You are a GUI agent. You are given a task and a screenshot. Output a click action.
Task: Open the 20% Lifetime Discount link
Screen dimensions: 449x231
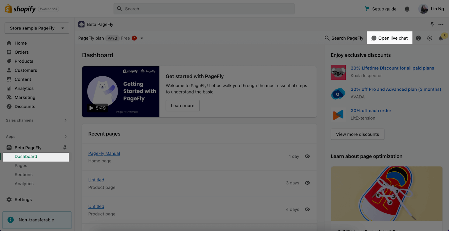click(392, 68)
